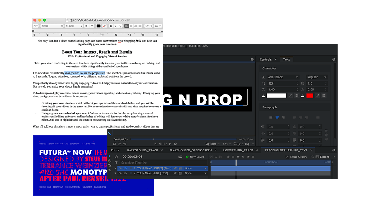Open the Times font family dropdown
This screenshot has height=207, width=368.
point(52,26)
